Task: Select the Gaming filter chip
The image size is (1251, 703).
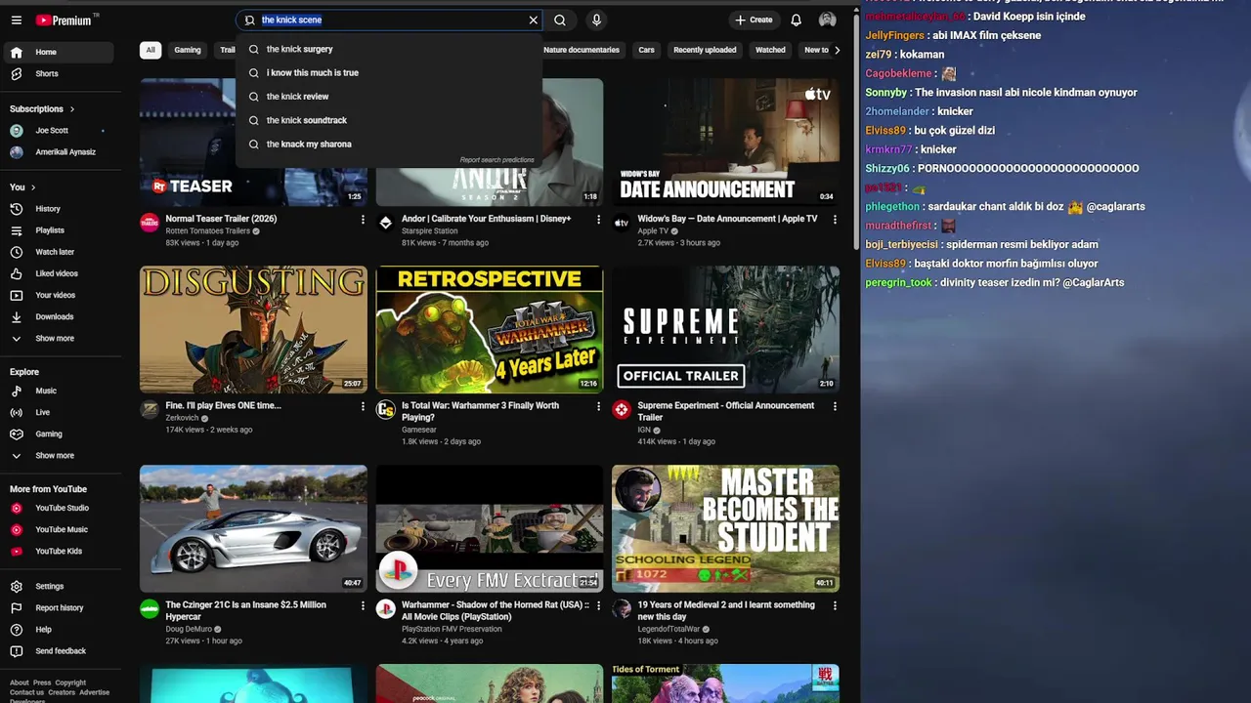Action: [188, 50]
